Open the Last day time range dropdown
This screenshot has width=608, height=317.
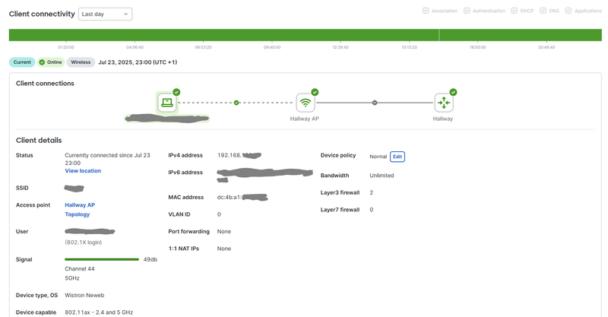coord(105,14)
